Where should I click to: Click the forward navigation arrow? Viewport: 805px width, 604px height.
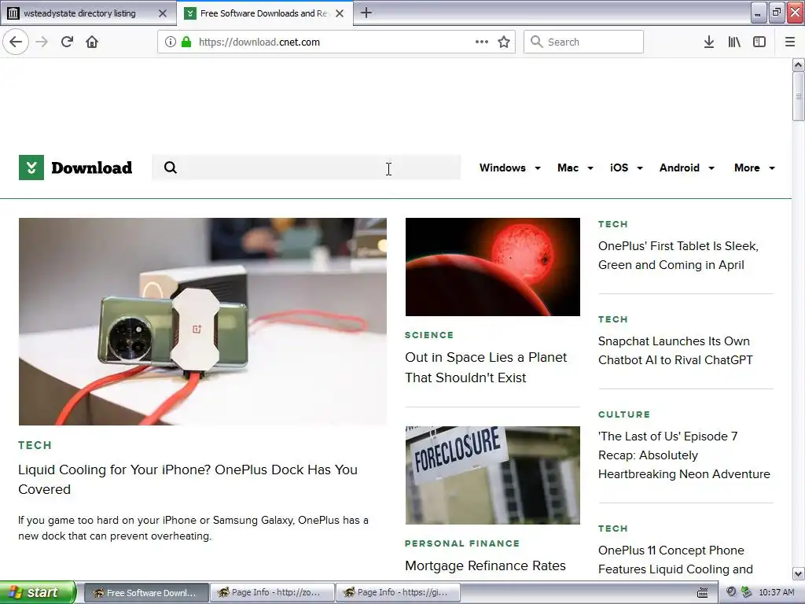tap(42, 42)
